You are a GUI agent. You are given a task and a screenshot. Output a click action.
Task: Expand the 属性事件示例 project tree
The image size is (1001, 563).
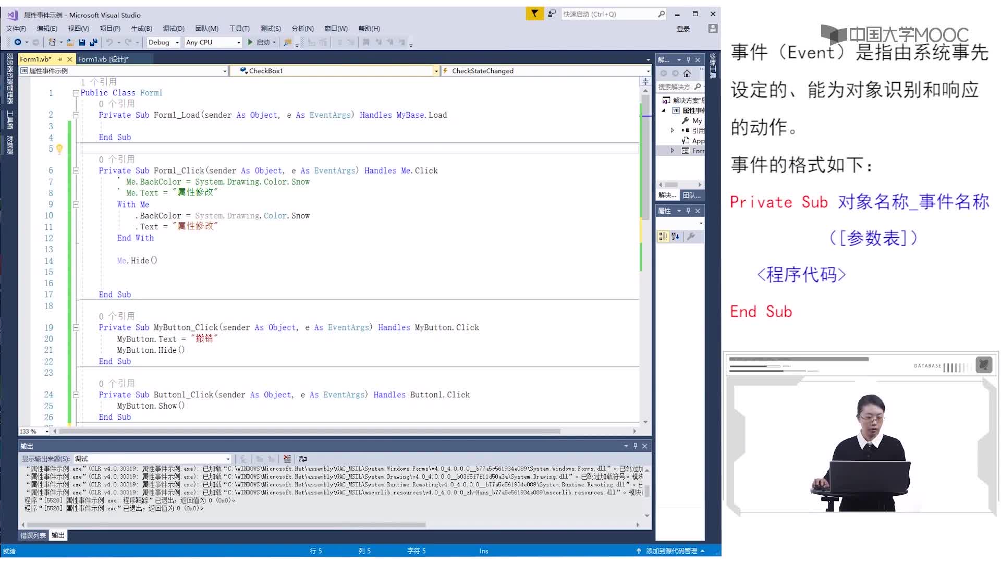[664, 110]
